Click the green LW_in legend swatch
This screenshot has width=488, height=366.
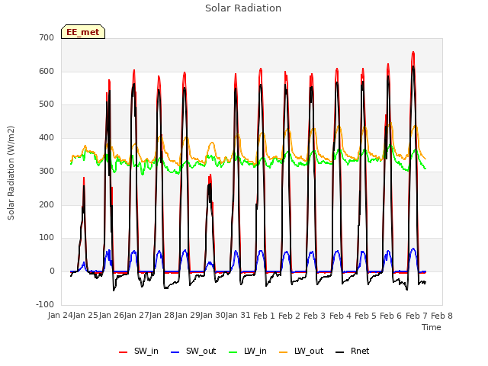233,352
